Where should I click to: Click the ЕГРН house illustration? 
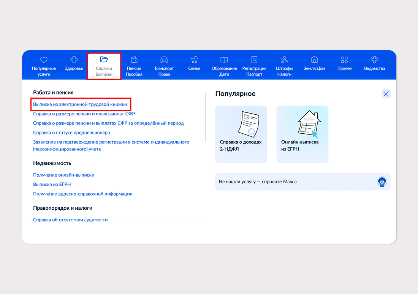click(x=309, y=124)
